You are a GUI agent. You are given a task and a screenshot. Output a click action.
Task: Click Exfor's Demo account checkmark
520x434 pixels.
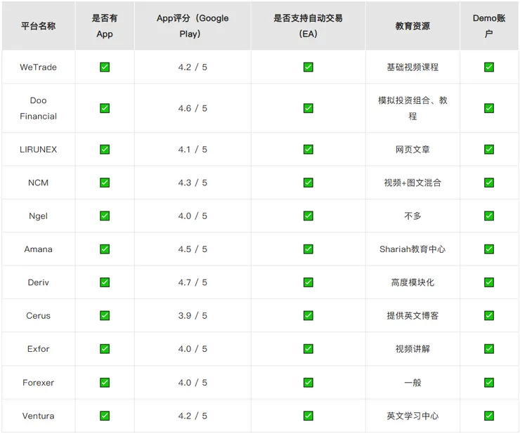489,349
